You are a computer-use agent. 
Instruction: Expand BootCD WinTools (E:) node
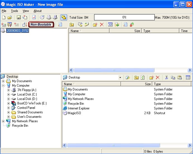(8, 103)
